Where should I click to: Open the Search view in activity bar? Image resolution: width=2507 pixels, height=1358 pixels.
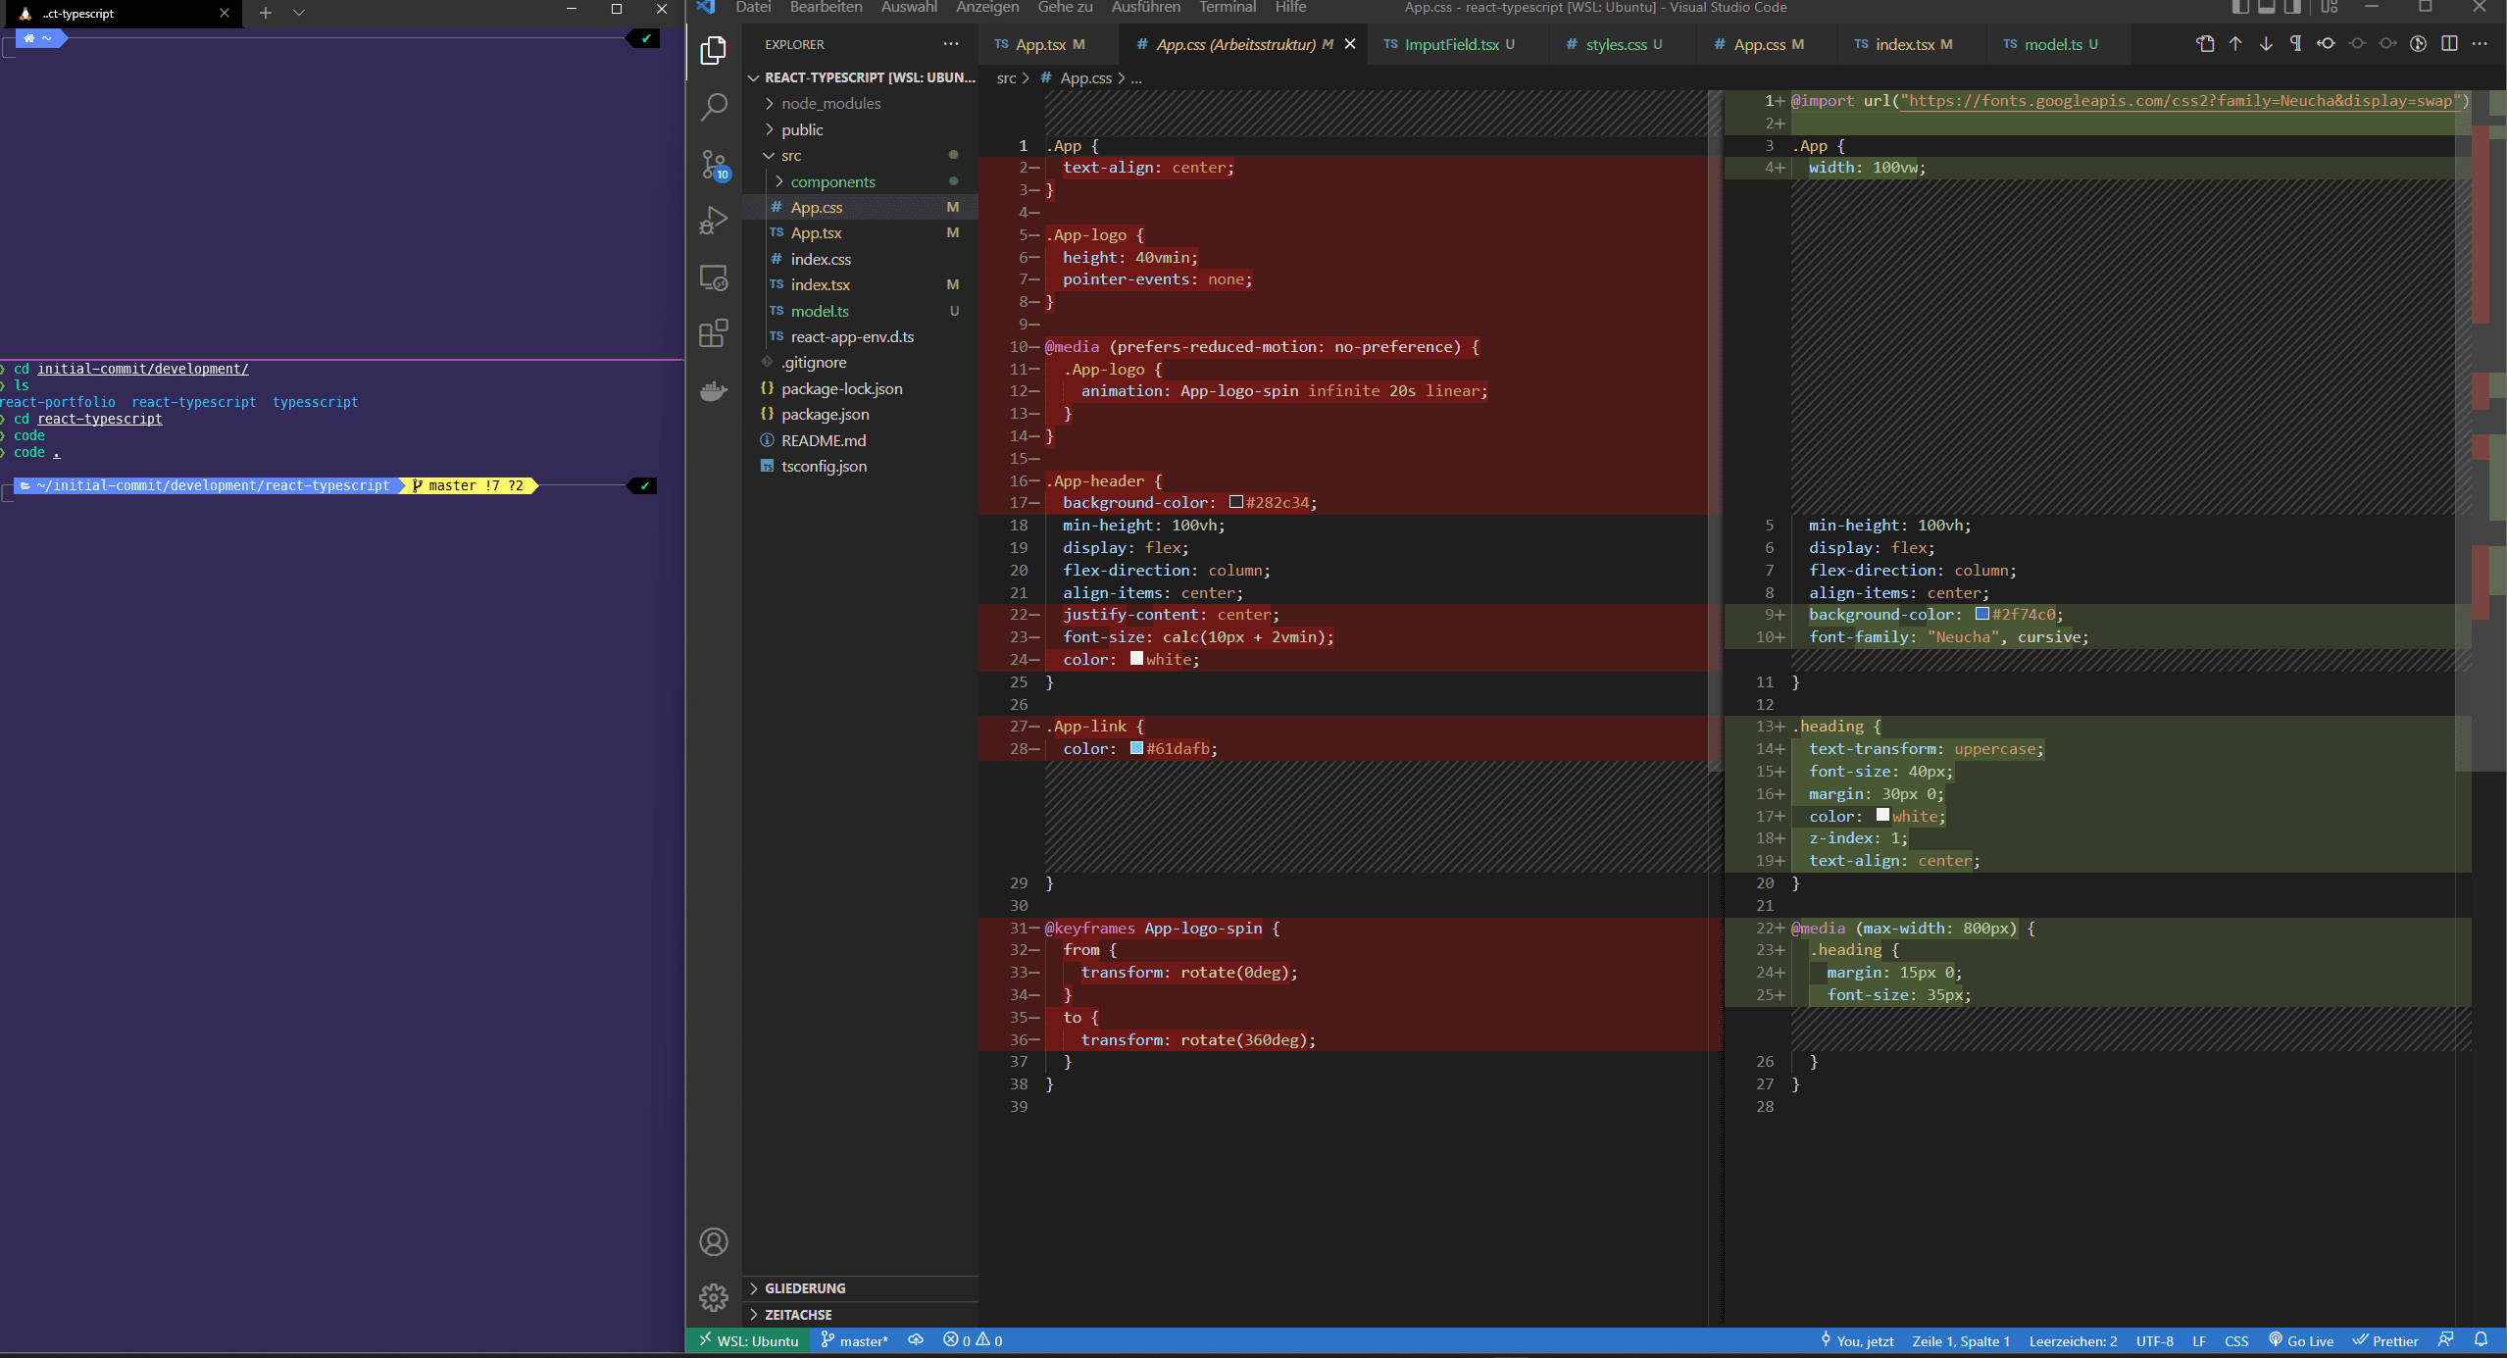[x=714, y=106]
